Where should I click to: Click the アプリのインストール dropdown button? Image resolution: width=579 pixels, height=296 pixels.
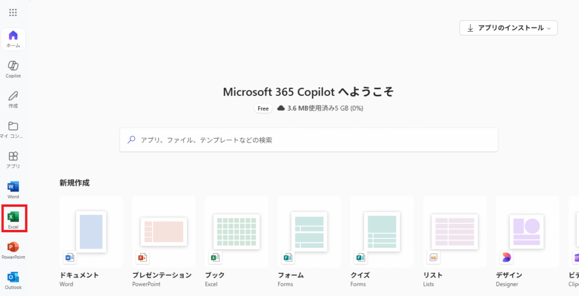508,28
